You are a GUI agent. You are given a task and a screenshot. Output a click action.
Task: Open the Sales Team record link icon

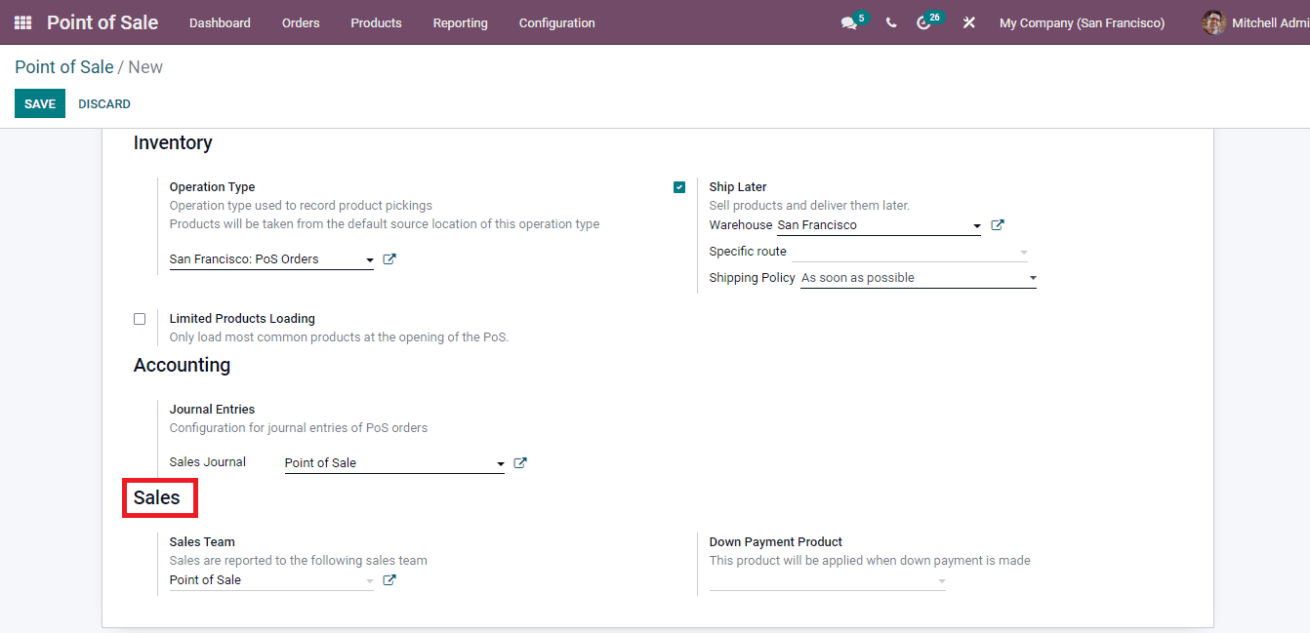click(389, 578)
